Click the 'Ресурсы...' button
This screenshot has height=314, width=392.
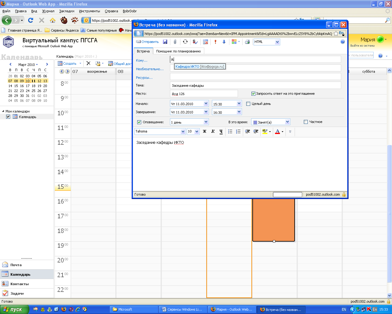tap(144, 78)
